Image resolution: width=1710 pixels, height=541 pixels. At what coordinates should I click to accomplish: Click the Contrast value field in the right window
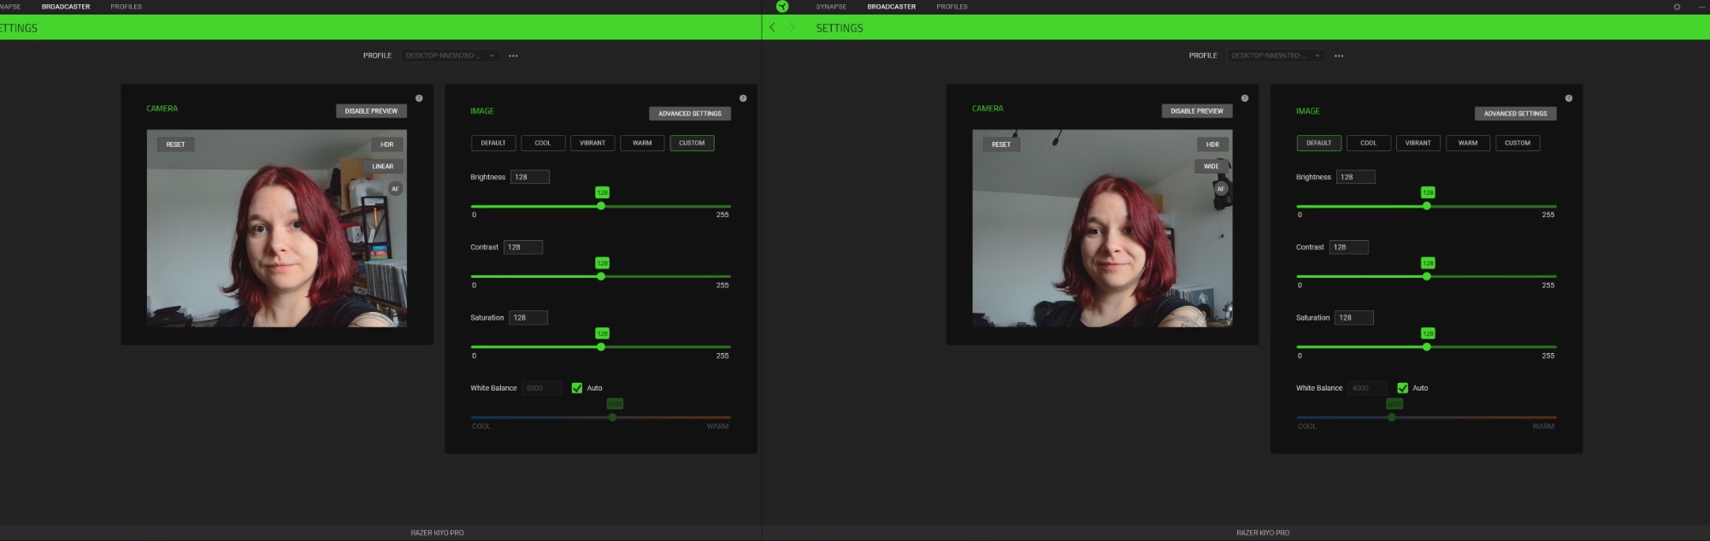1348,247
